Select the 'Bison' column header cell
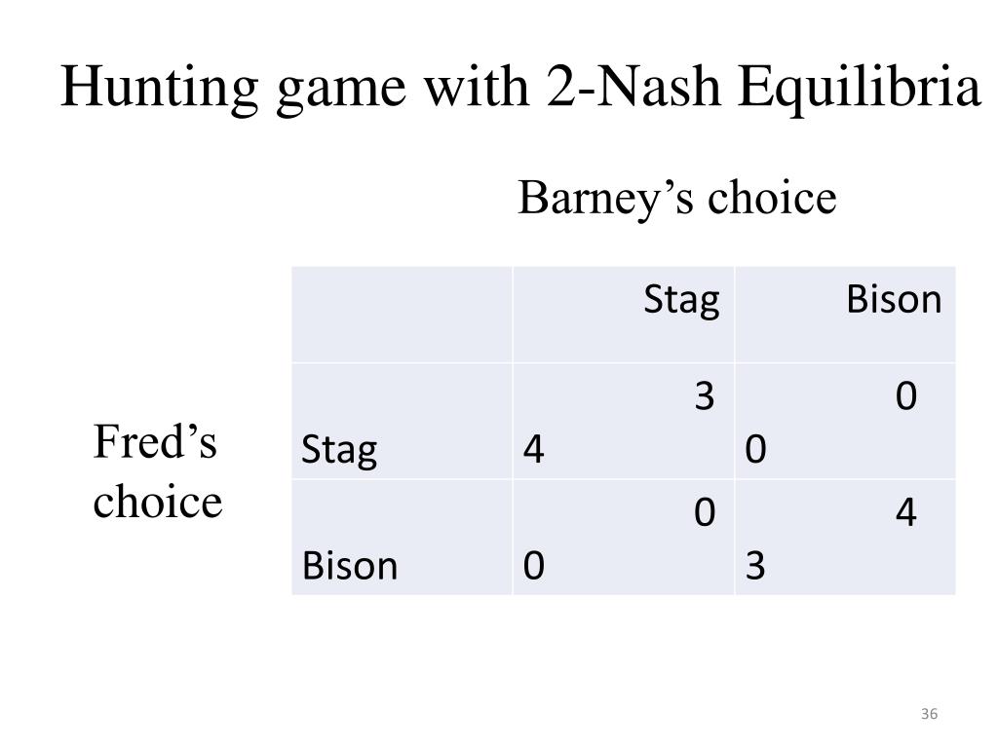This screenshot has height=748, width=998. 845,315
